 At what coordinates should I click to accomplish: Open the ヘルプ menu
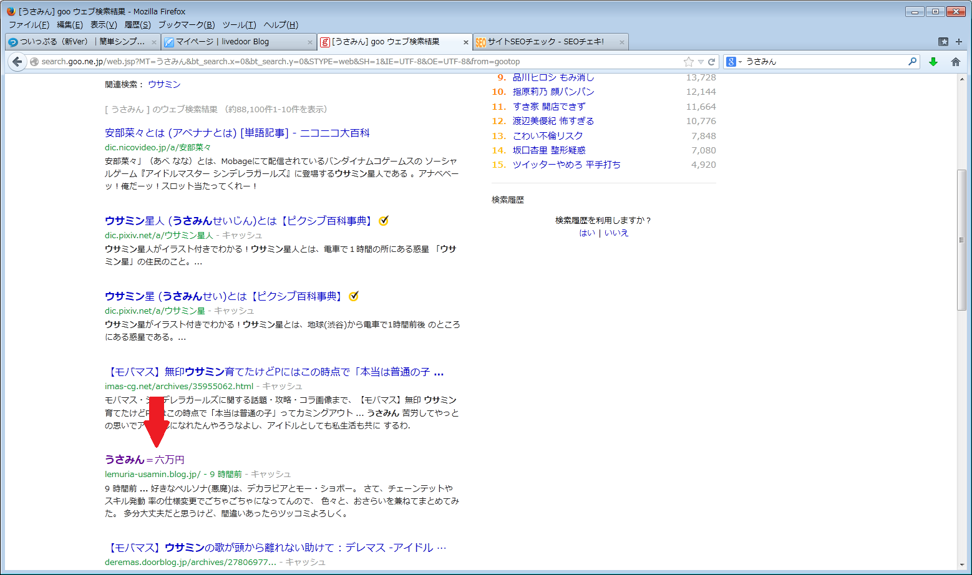[x=281, y=25]
